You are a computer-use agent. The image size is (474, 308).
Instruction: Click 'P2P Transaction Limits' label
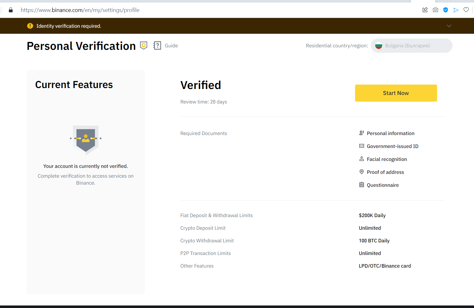pos(205,253)
